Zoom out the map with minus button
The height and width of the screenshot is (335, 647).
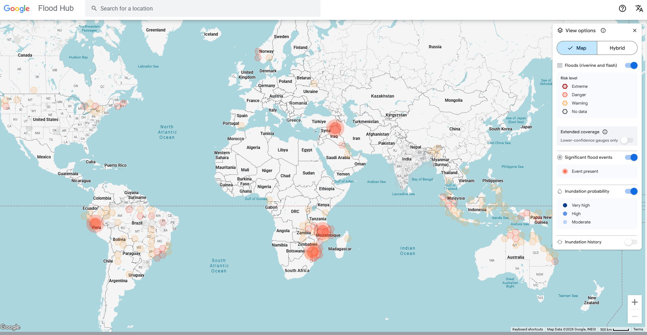pos(634,316)
